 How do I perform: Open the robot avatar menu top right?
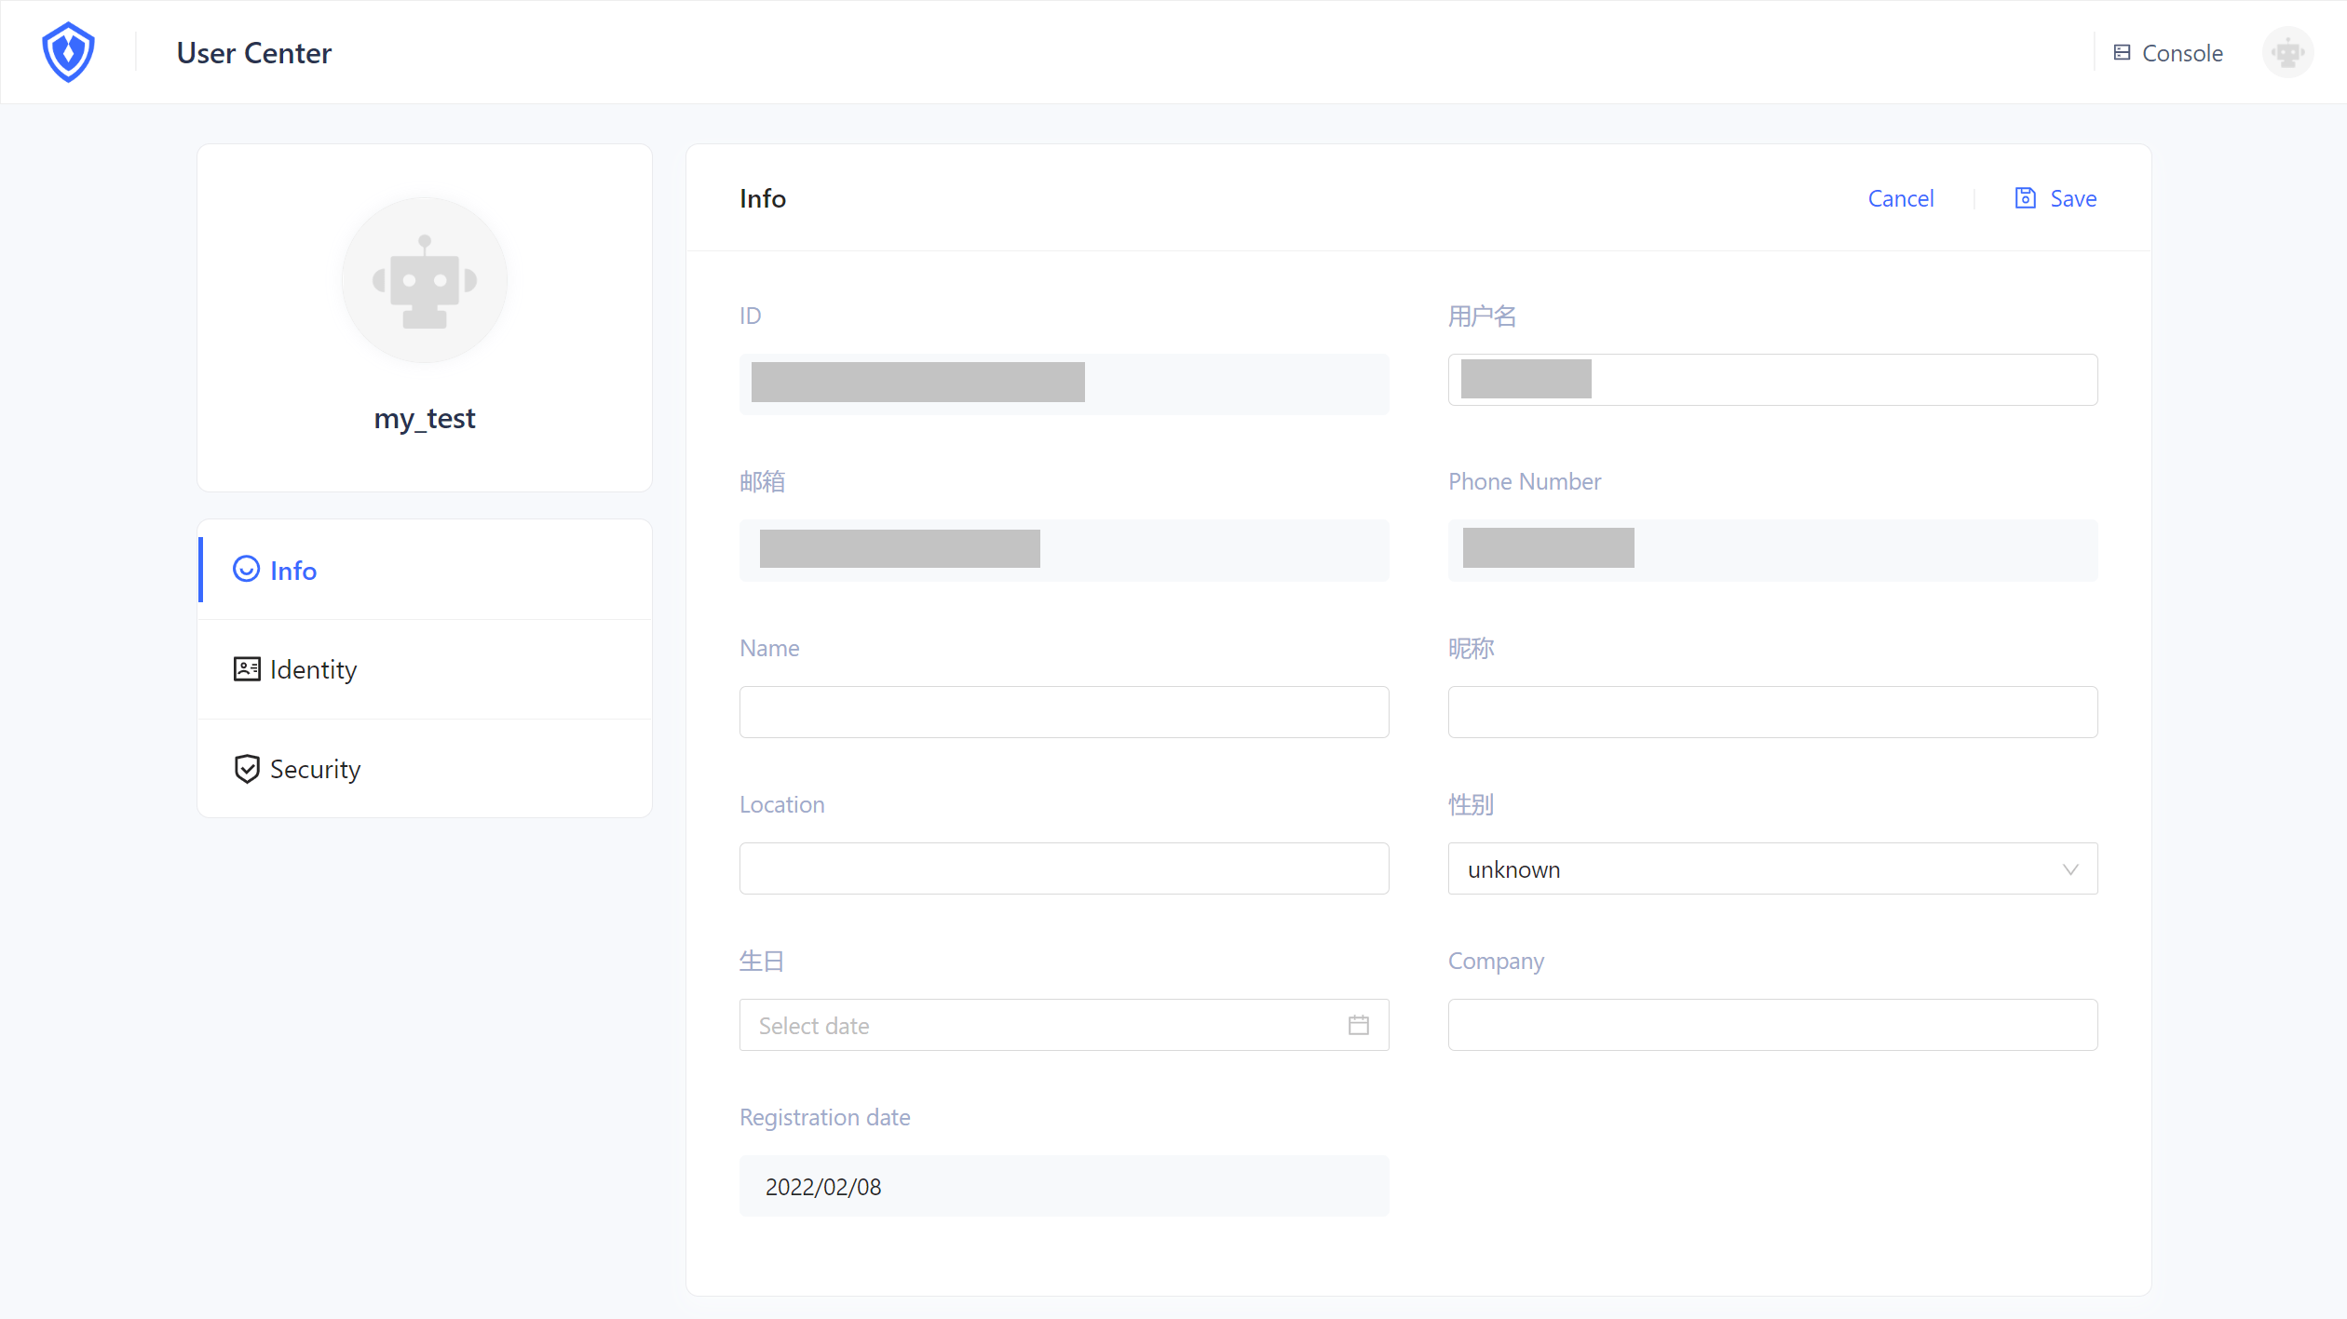(2287, 53)
